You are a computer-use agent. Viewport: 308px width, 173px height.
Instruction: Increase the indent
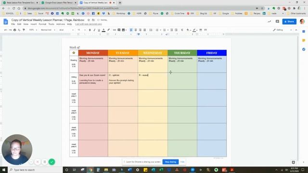point(176,30)
